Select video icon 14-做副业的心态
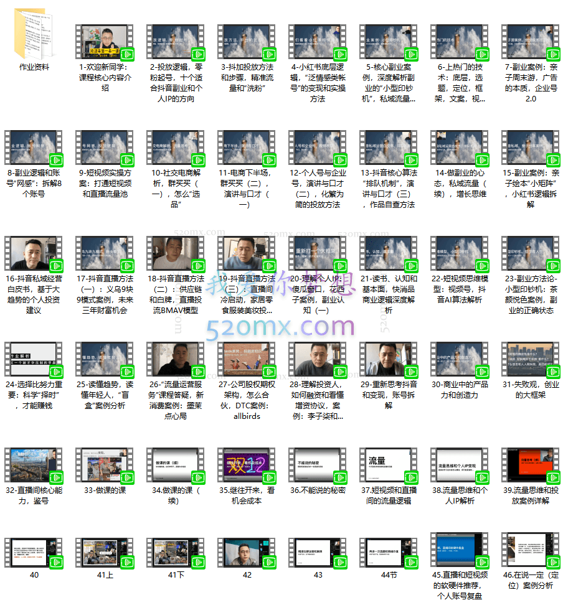 tap(460, 148)
